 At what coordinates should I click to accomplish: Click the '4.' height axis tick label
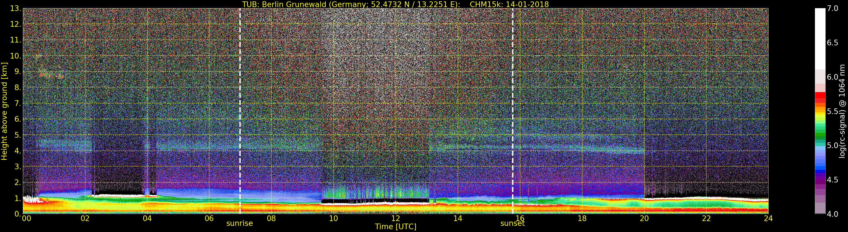pyautogui.click(x=18, y=151)
